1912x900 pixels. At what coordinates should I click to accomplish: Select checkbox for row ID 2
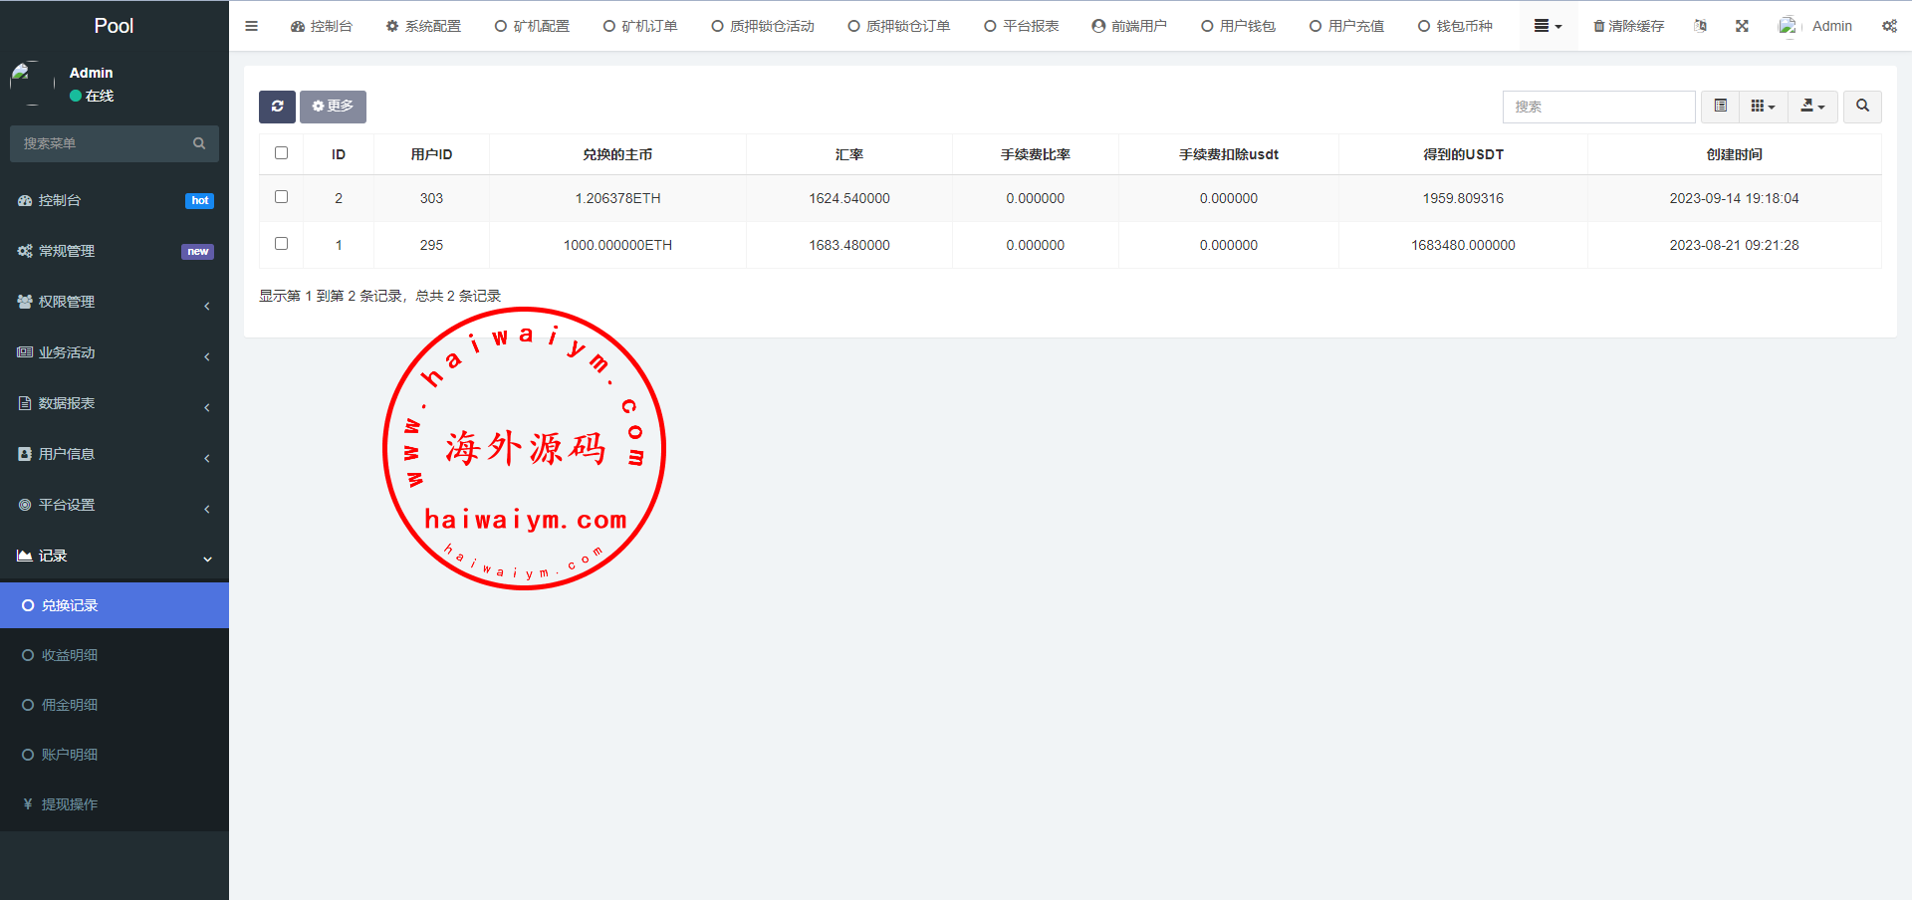281,197
